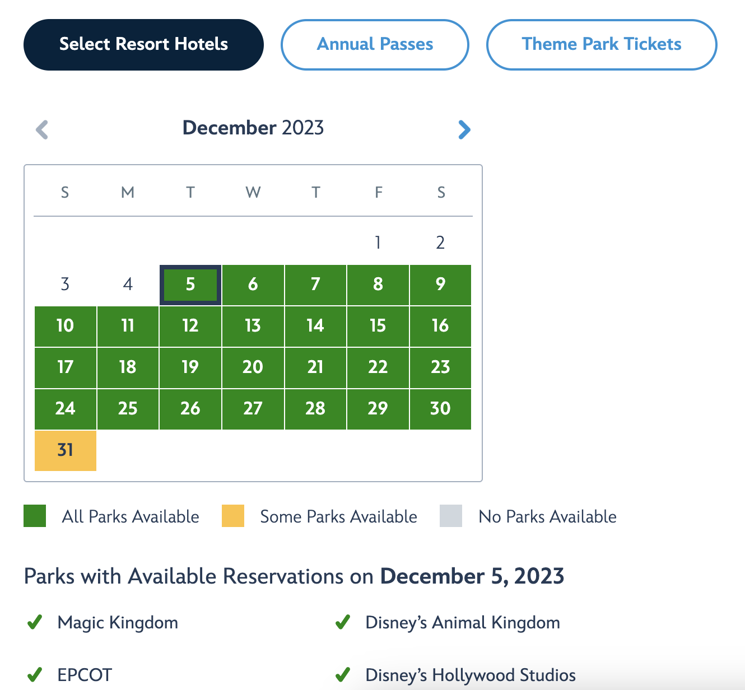
Task: Click the yellow Some Parks Available swatch
Action: point(233,516)
